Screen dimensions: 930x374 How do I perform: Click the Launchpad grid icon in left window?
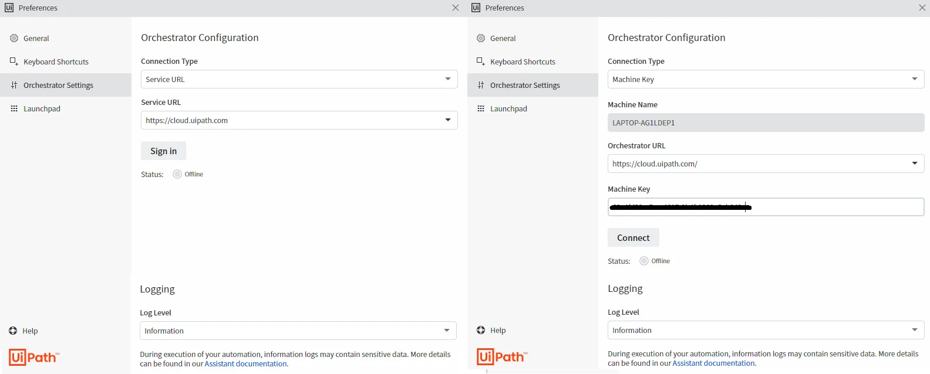(14, 108)
